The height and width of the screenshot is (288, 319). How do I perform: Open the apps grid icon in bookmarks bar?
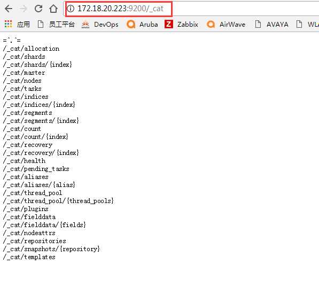click(8, 24)
